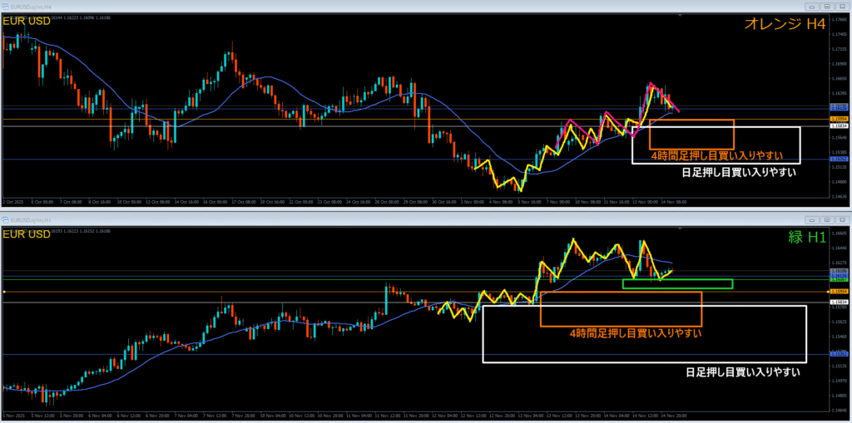Select the orange 1.15954 price label on H4 chart
The height and width of the screenshot is (423, 852).
pyautogui.click(x=840, y=118)
